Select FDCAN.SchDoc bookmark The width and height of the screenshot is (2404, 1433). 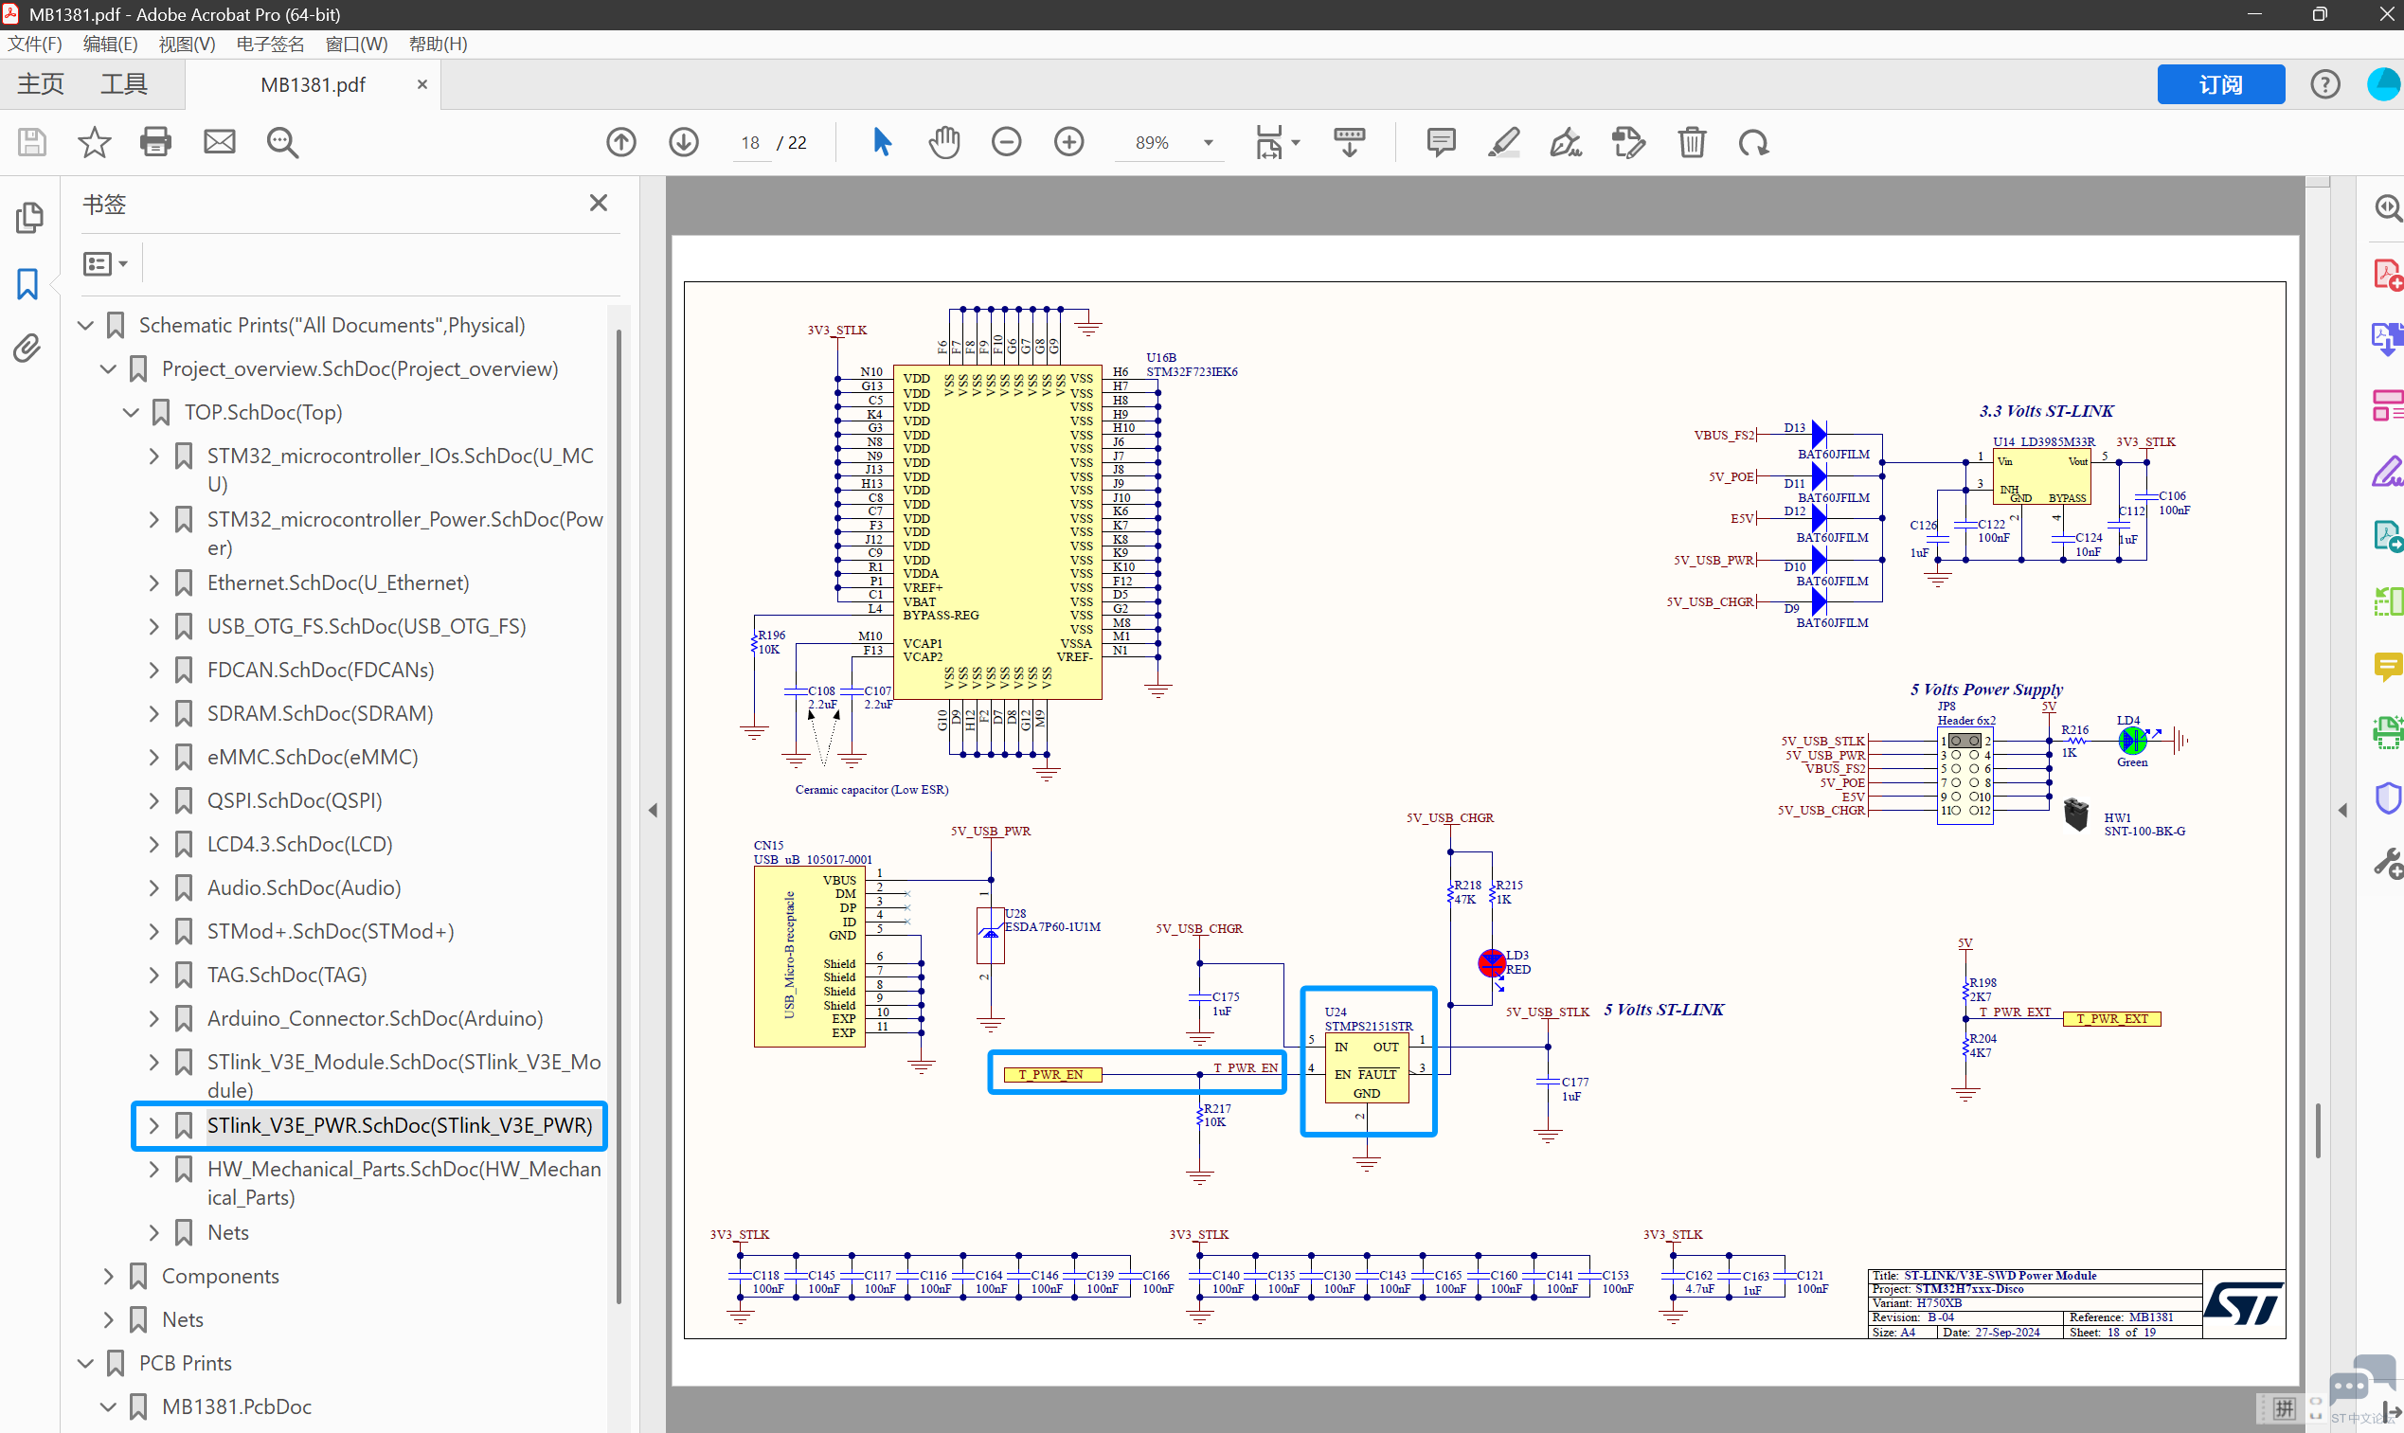(x=320, y=670)
